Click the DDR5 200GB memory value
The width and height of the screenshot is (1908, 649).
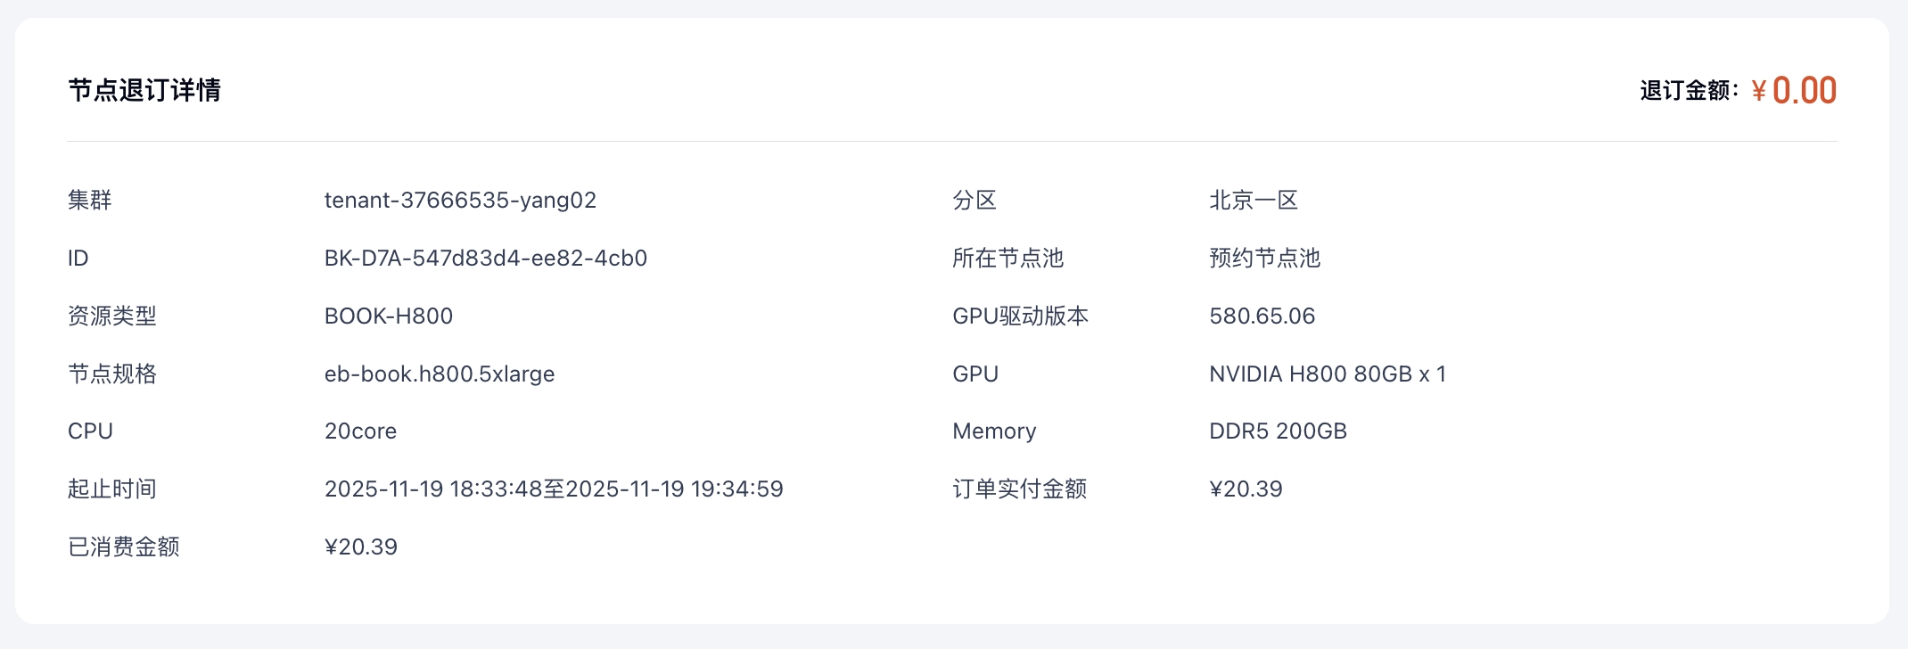pyautogui.click(x=1278, y=431)
